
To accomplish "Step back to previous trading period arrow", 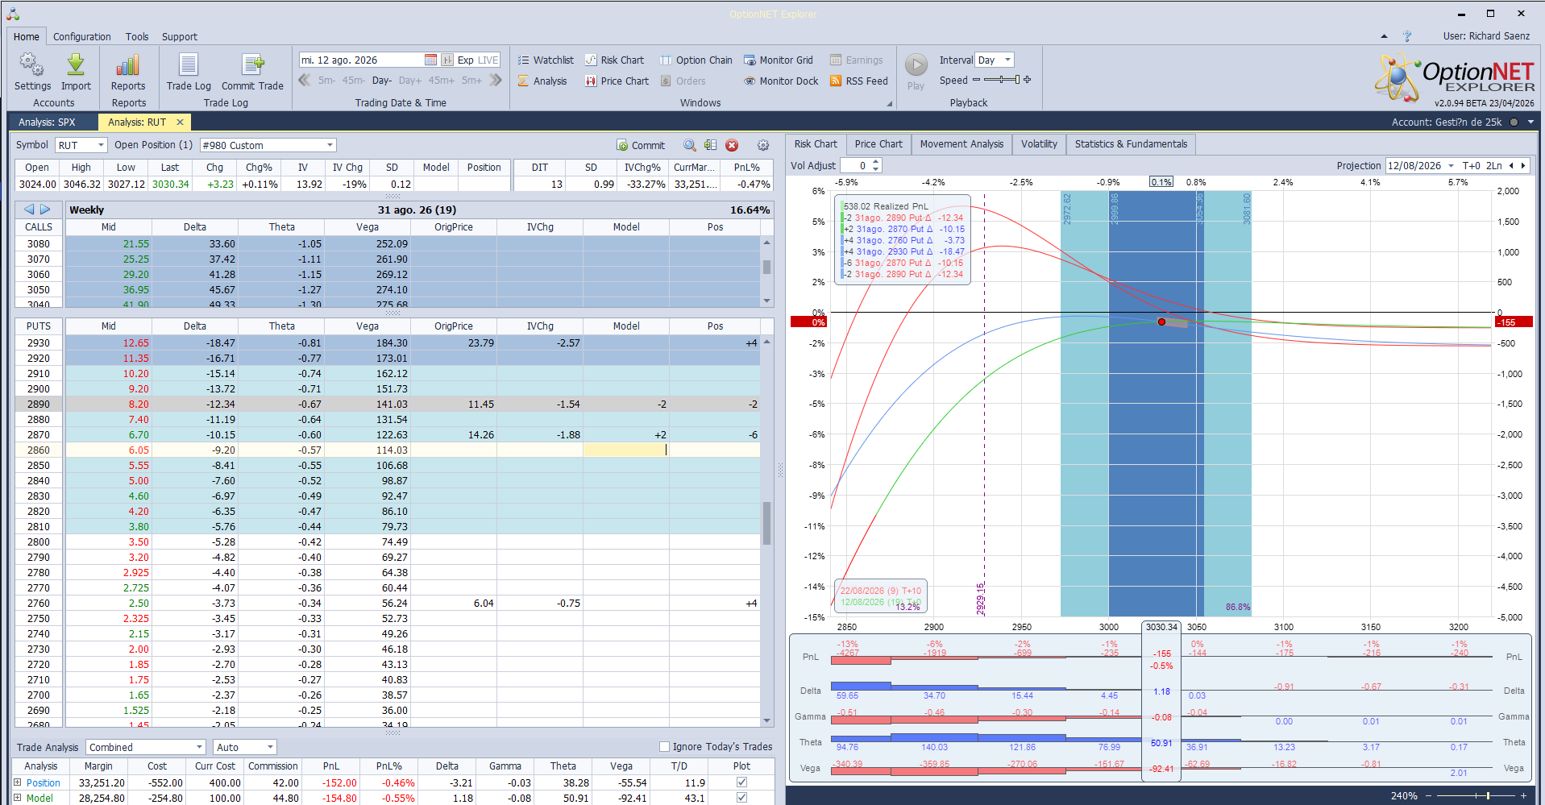I will [x=305, y=80].
